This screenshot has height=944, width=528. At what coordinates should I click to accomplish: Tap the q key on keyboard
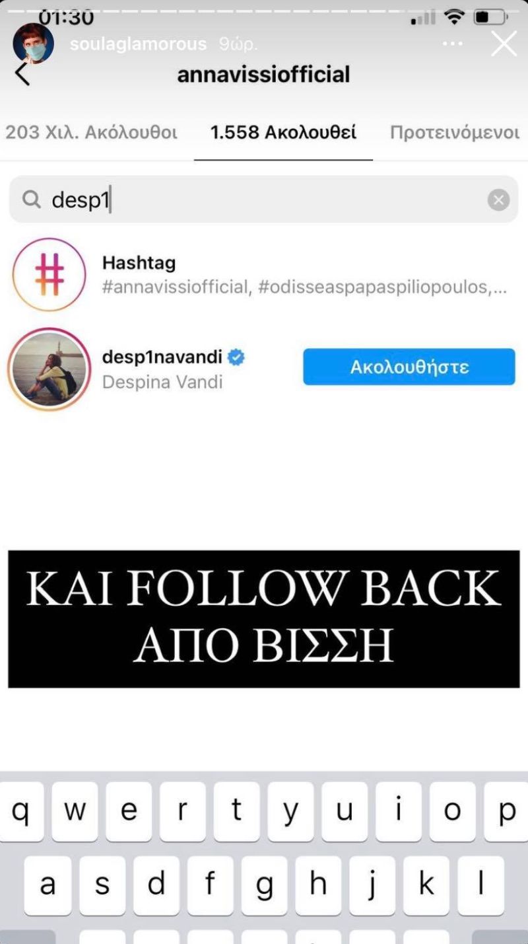(22, 812)
